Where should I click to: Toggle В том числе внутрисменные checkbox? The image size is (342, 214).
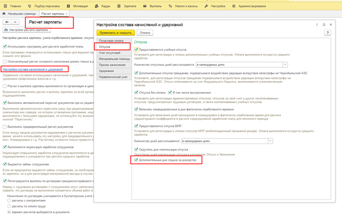click(170, 92)
